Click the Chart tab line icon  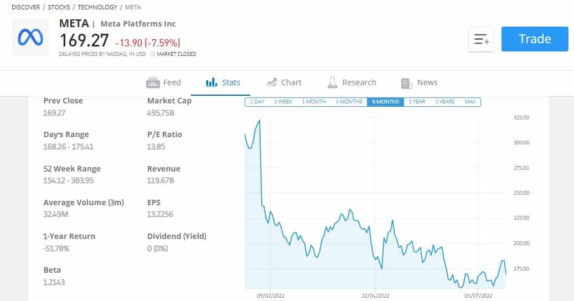[x=271, y=82]
